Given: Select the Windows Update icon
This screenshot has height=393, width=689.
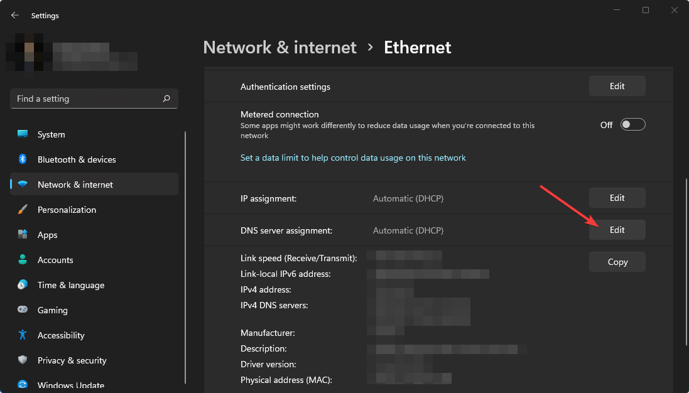Looking at the screenshot, I should tap(21, 384).
